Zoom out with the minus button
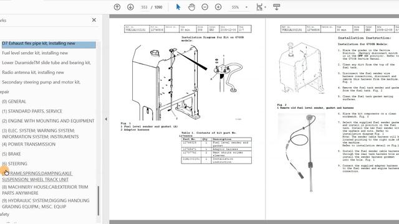This screenshot has height=224, width=399. pyautogui.click(x=205, y=7)
